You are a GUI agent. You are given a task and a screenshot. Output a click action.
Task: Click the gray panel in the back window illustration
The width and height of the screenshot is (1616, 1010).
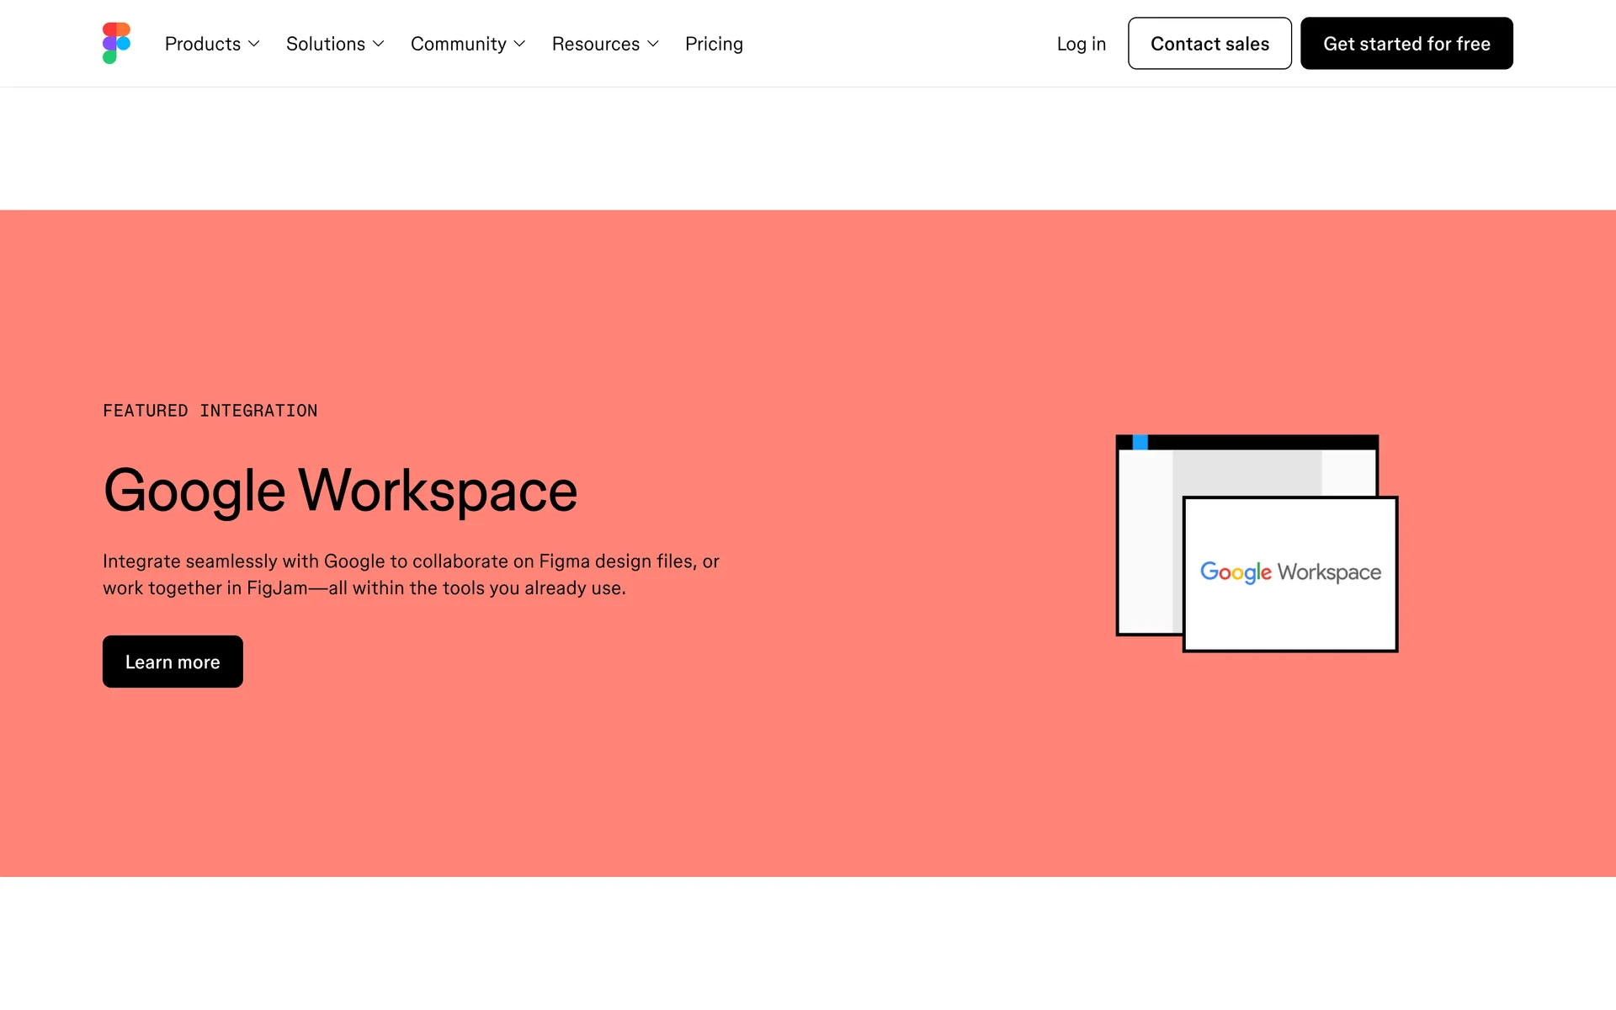pos(1246,472)
